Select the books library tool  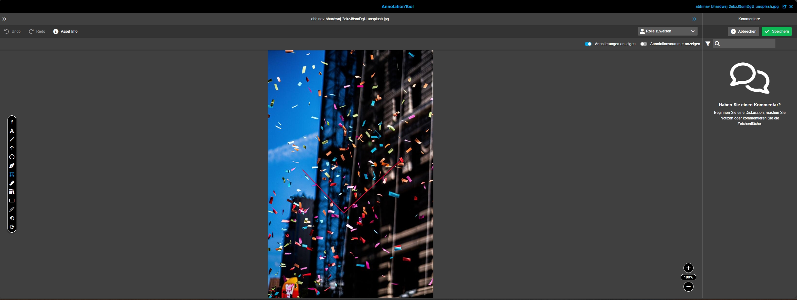tap(12, 192)
